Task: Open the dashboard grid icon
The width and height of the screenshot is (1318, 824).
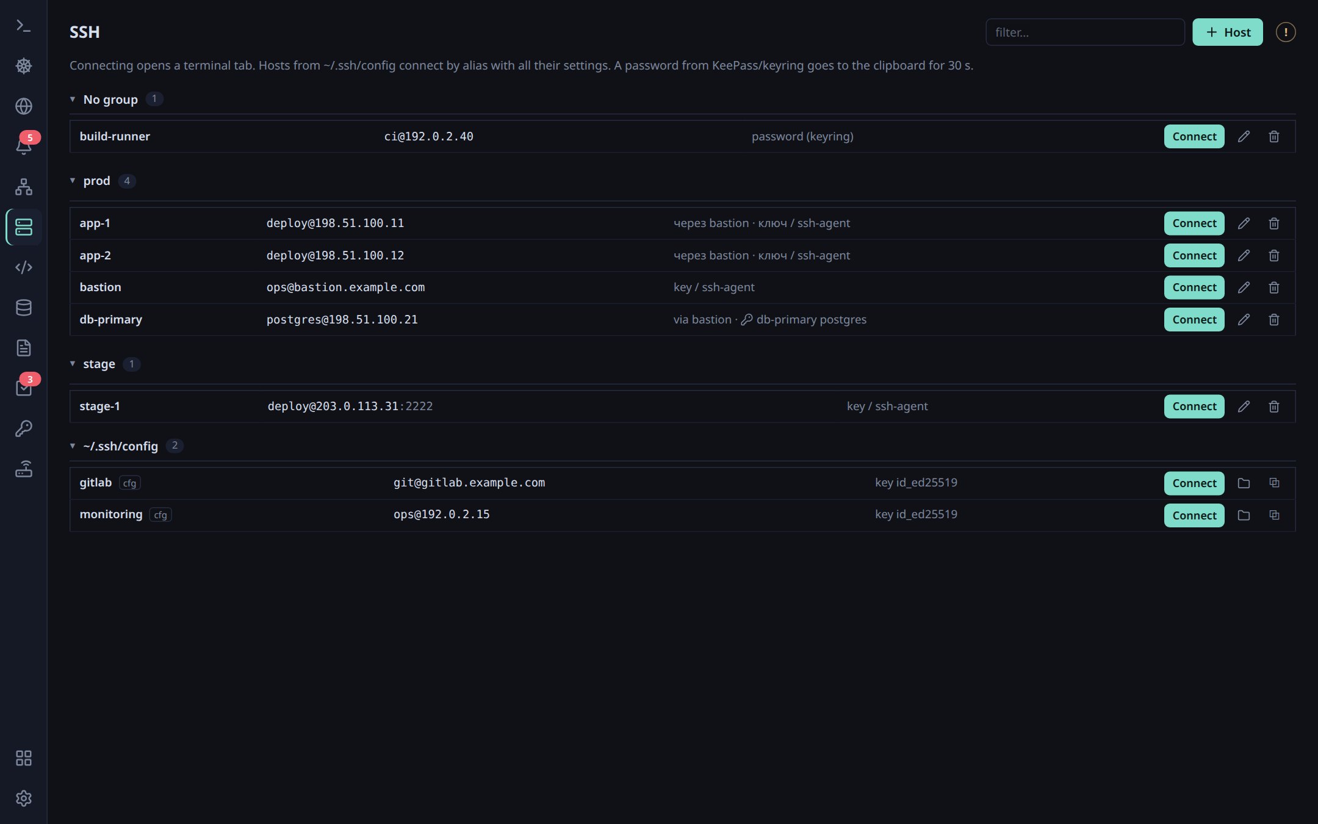Action: (x=24, y=758)
